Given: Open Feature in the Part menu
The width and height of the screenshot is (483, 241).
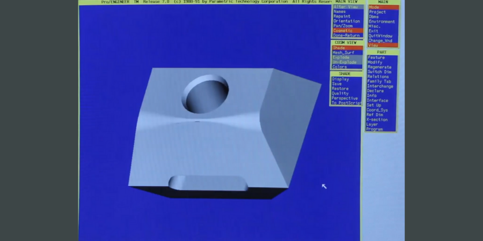Looking at the screenshot, I should (376, 58).
